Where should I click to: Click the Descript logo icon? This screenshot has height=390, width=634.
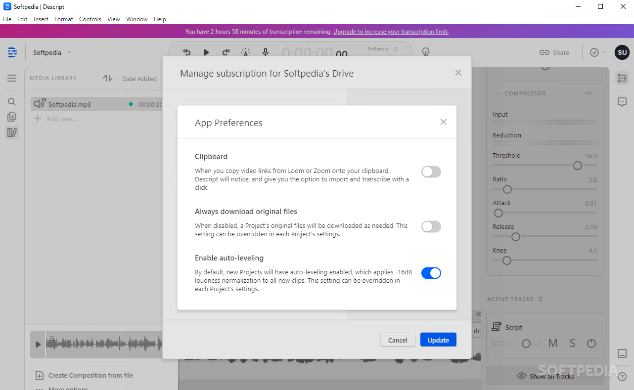12,52
